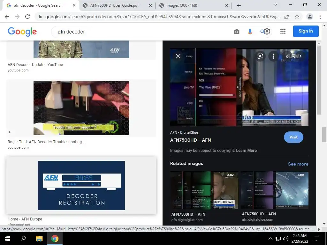Open AFN Decoder Update YouTube thumbnail
327x245 pixels.
click(x=81, y=49)
